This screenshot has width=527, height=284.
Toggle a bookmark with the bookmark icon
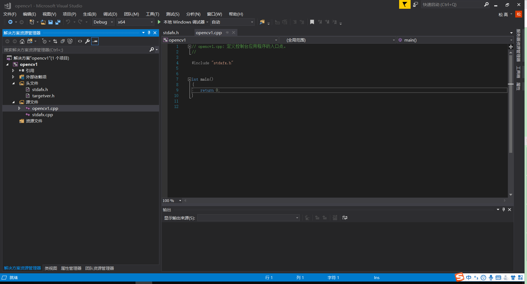312,22
